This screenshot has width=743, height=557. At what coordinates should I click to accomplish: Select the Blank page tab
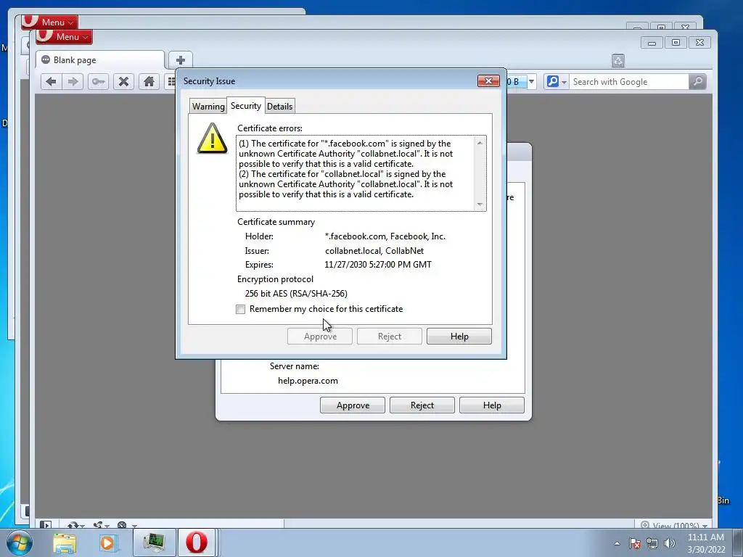coord(100,60)
